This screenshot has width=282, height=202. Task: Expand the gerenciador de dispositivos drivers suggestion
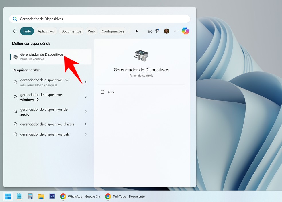coord(86,124)
